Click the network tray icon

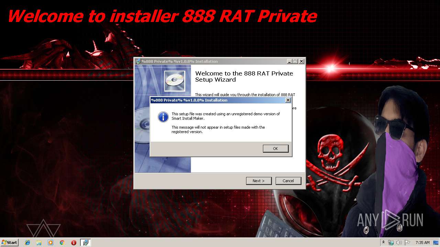pos(391,243)
